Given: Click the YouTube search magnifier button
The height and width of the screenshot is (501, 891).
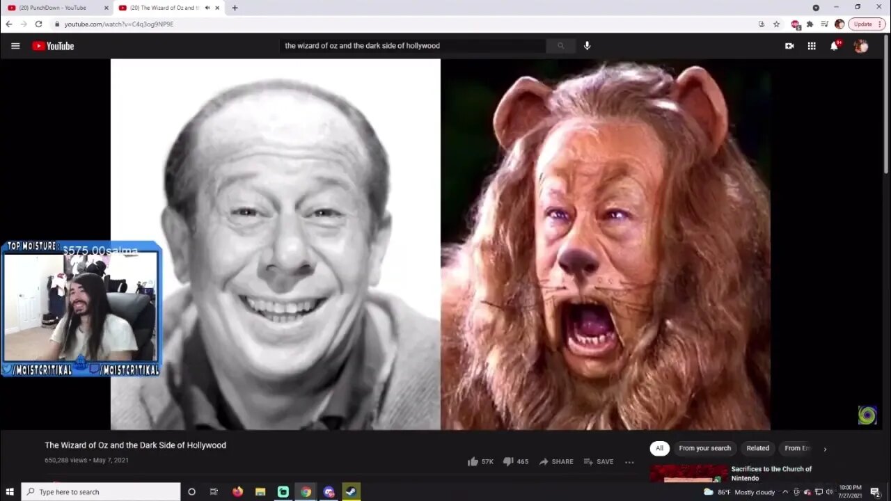Looking at the screenshot, I should (560, 46).
